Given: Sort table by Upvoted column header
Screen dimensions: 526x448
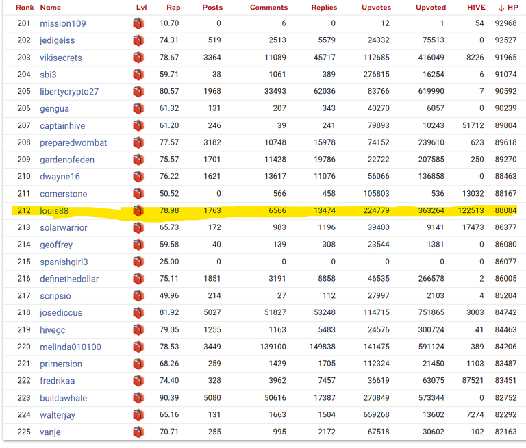Looking at the screenshot, I should (431, 8).
